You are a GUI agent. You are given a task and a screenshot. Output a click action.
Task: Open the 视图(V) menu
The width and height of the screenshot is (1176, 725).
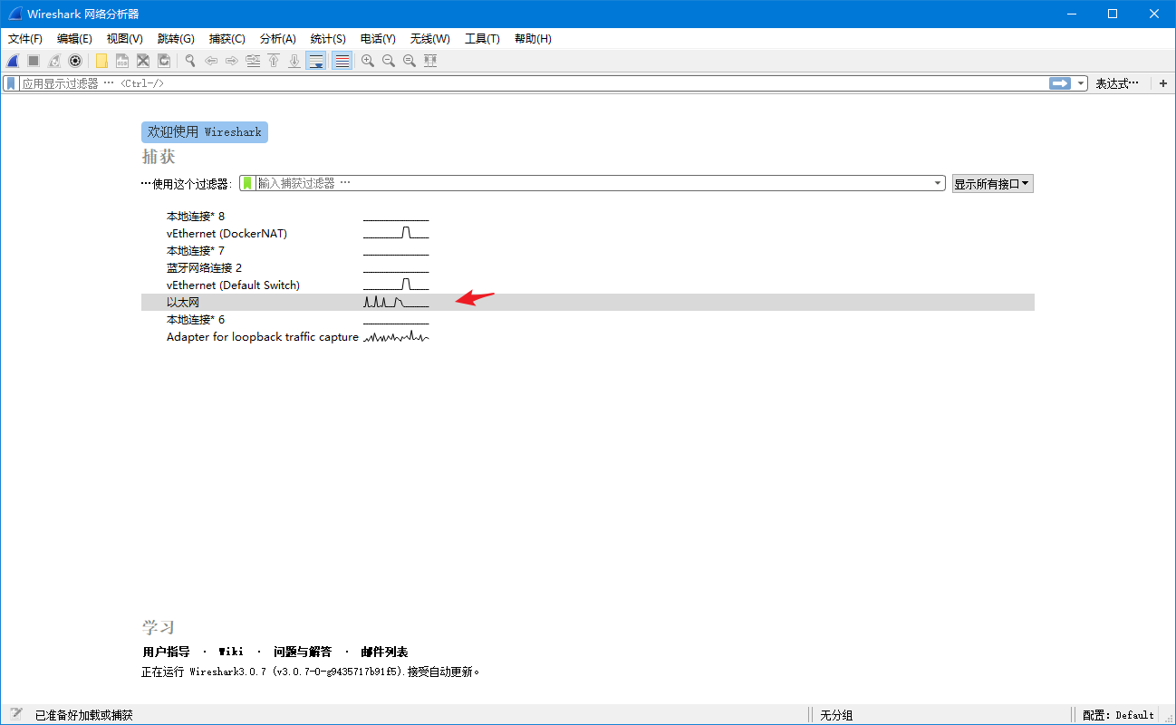tap(125, 39)
